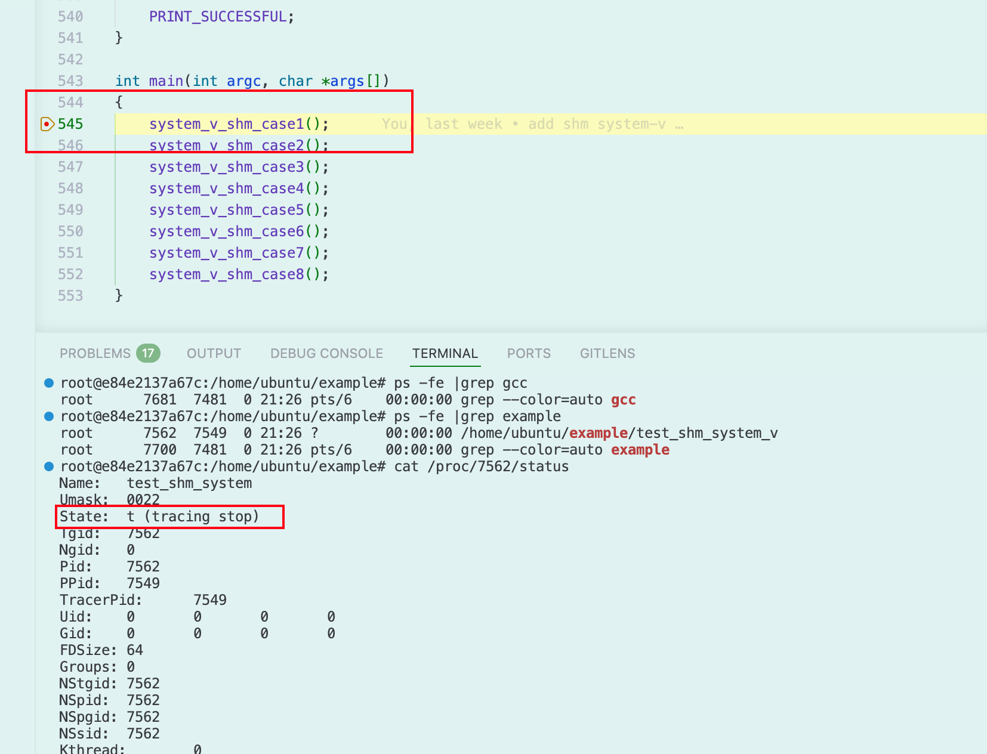Open the PROBLEMS tab
Screen dimensions: 987x754
(x=95, y=353)
